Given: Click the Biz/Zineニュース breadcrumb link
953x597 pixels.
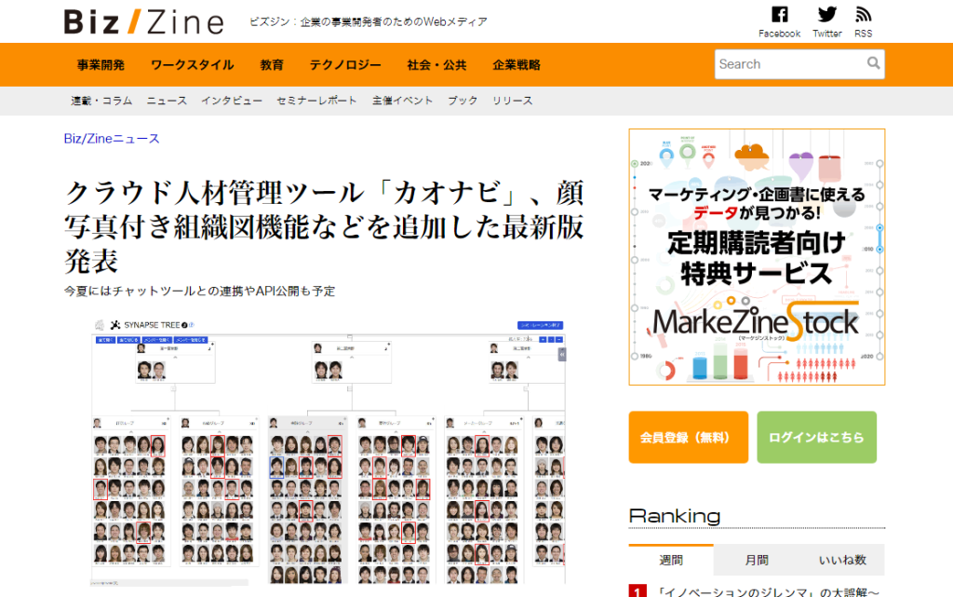Looking at the screenshot, I should point(112,139).
